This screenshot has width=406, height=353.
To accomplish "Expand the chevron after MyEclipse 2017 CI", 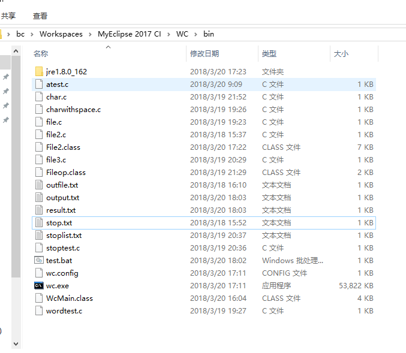I will pos(169,34).
